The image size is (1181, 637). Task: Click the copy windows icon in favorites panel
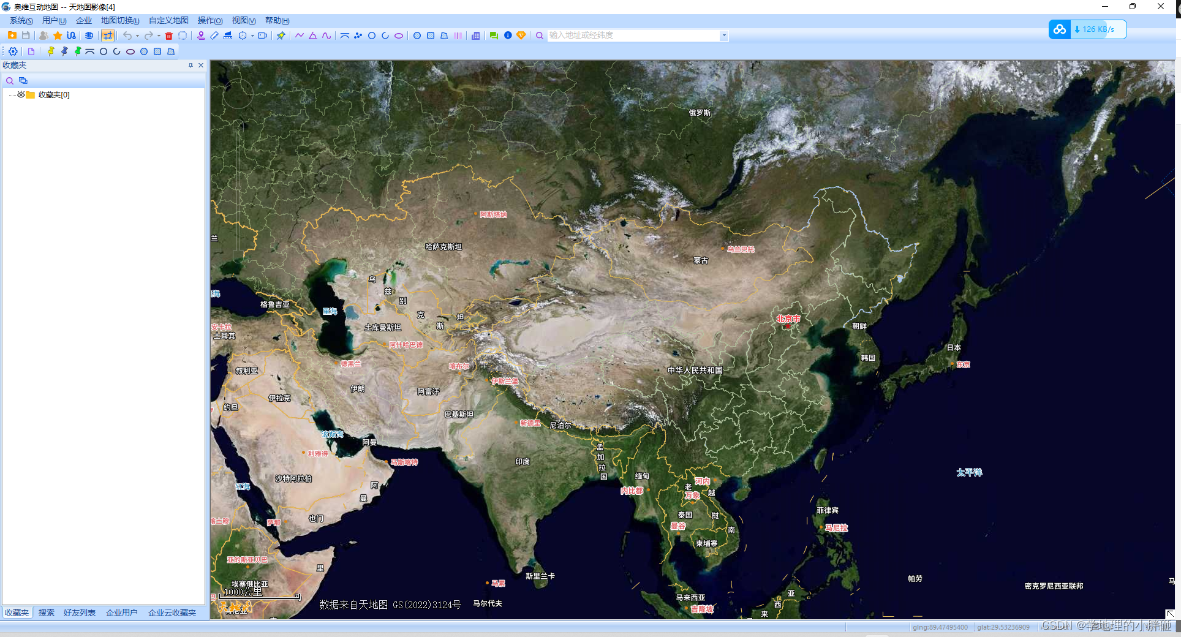23,81
